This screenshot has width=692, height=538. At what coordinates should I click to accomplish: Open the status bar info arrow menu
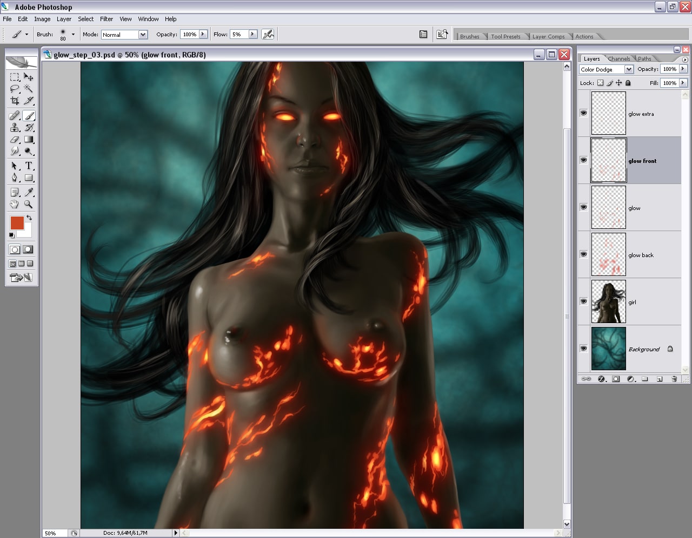point(175,533)
